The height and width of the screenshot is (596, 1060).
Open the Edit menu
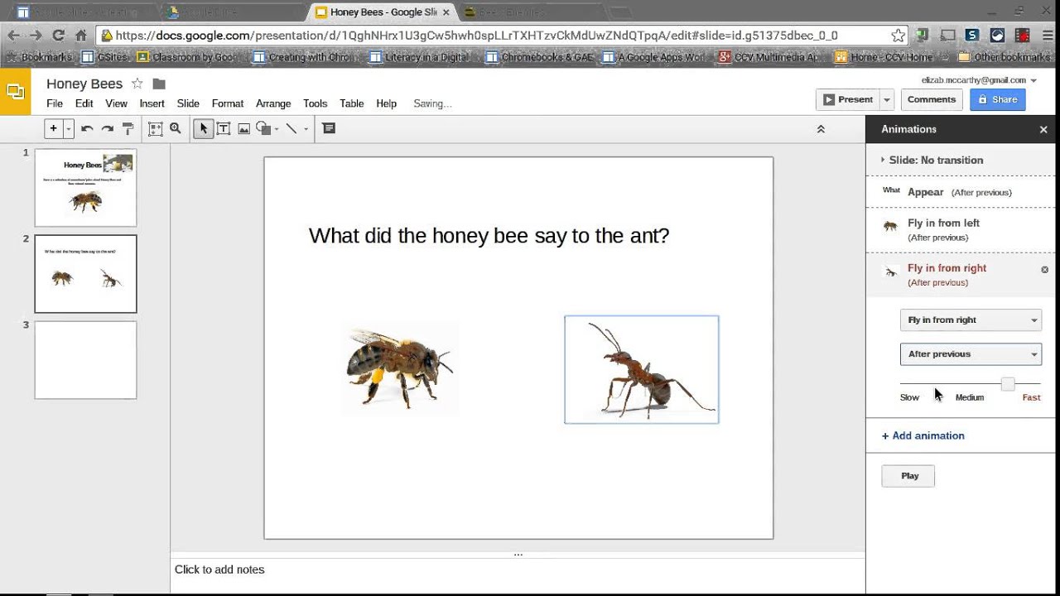84,103
